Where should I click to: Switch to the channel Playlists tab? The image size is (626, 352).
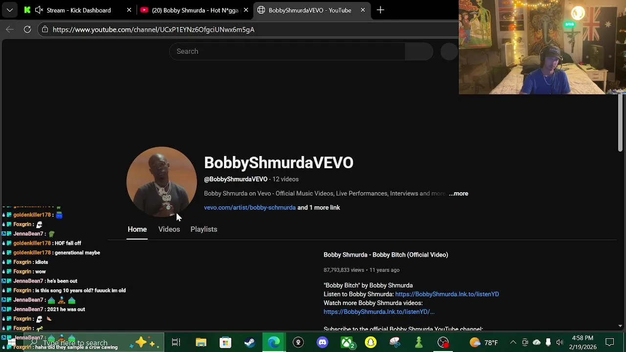coord(204,229)
